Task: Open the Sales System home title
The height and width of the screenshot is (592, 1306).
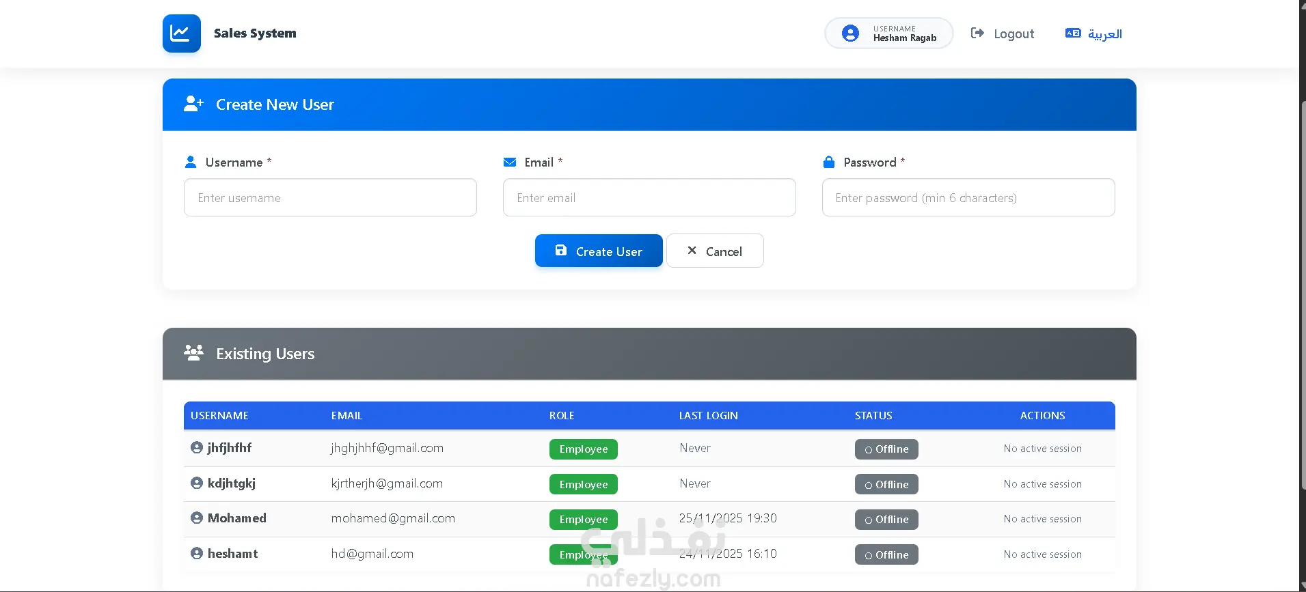Action: click(255, 33)
